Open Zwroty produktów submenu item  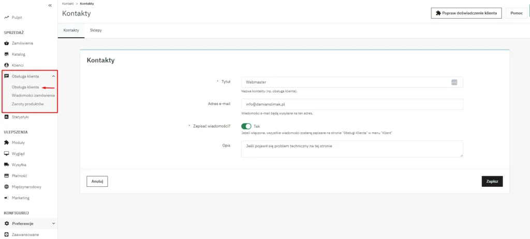click(27, 104)
